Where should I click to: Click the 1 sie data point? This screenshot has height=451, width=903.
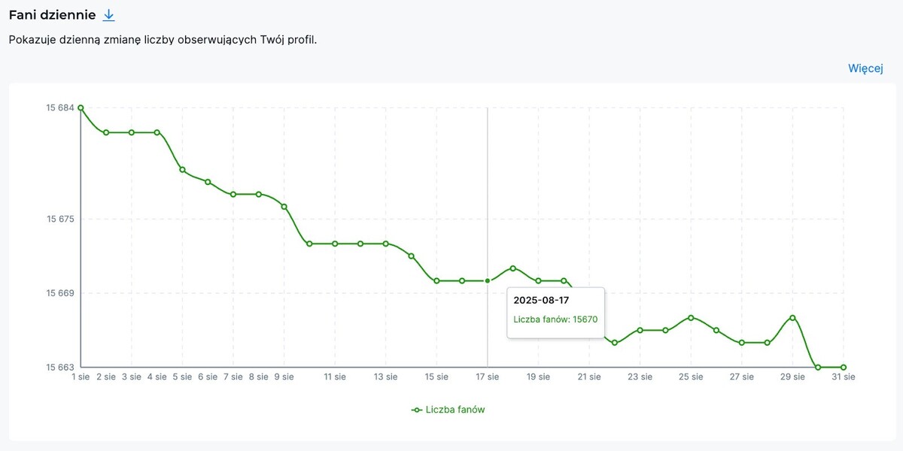coord(81,107)
